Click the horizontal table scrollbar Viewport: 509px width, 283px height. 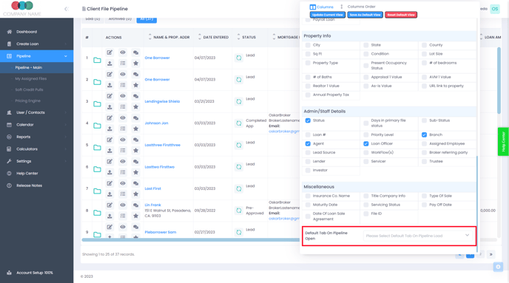[191, 240]
